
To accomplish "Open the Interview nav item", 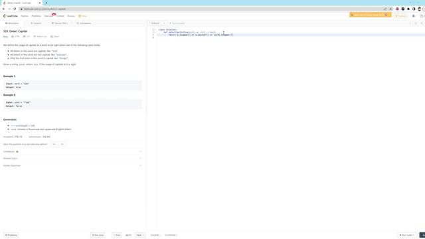I will [48, 16].
